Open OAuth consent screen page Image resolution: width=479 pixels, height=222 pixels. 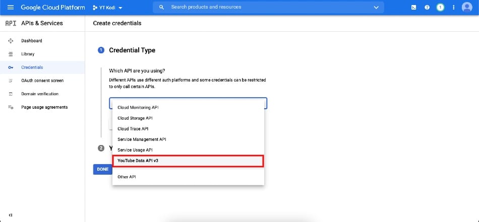click(42, 81)
